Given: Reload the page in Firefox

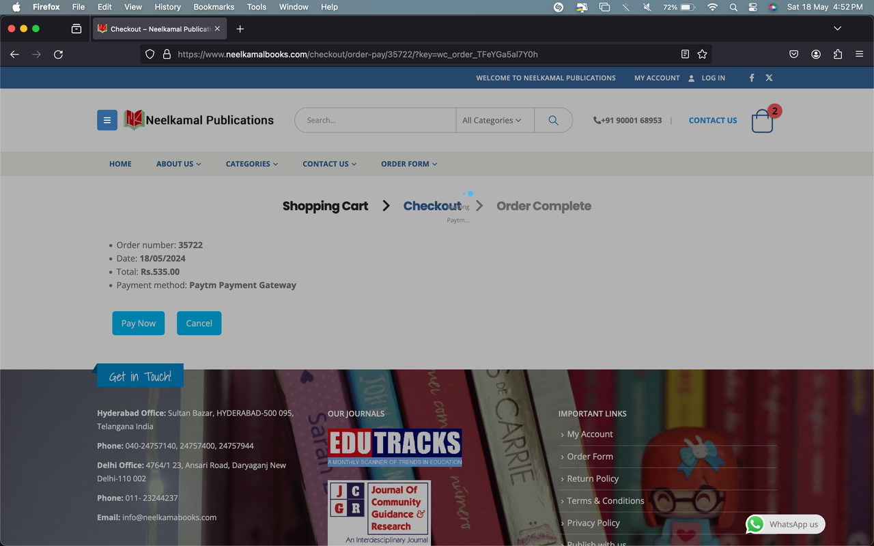Looking at the screenshot, I should click(59, 55).
